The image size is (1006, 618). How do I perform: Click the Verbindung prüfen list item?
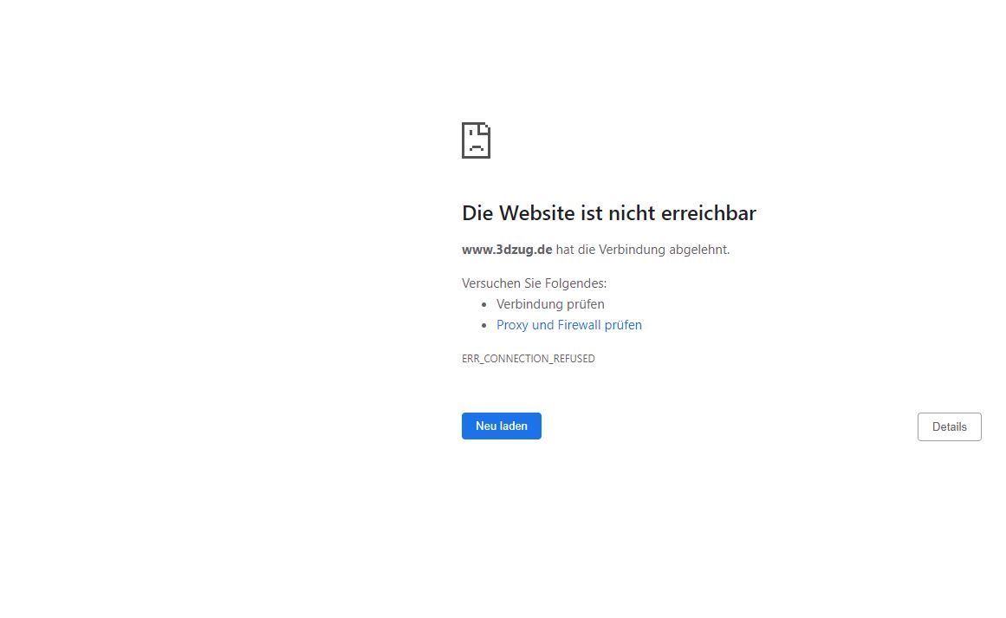coord(550,304)
